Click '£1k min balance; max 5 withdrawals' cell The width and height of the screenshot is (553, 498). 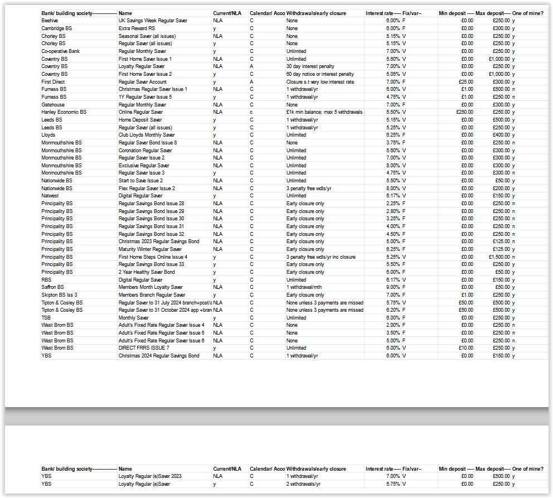pyautogui.click(x=324, y=112)
